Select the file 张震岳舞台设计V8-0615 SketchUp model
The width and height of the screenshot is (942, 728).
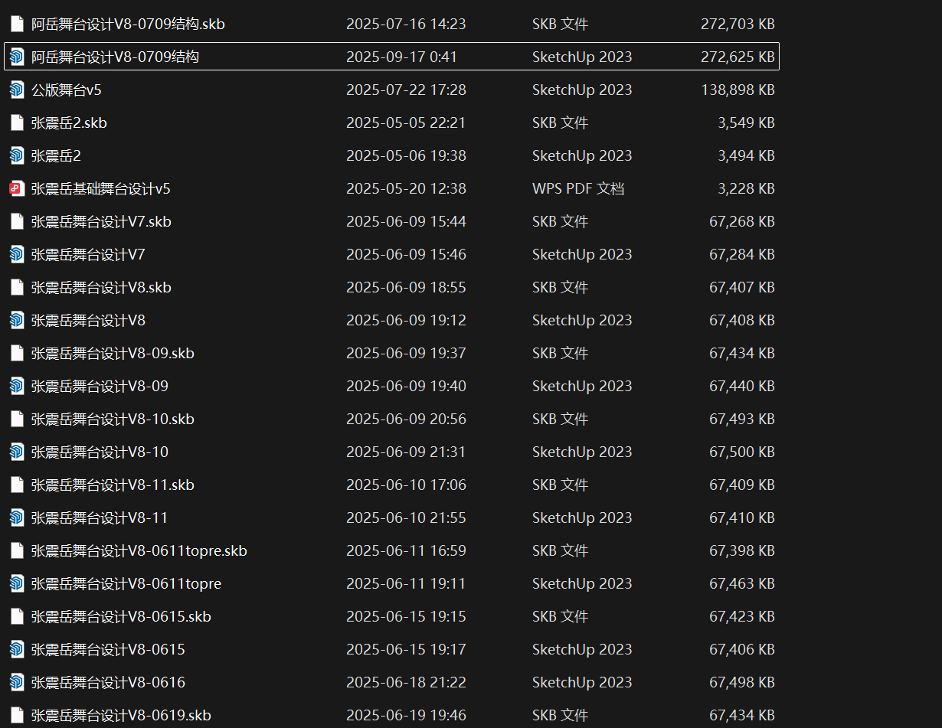[108, 649]
